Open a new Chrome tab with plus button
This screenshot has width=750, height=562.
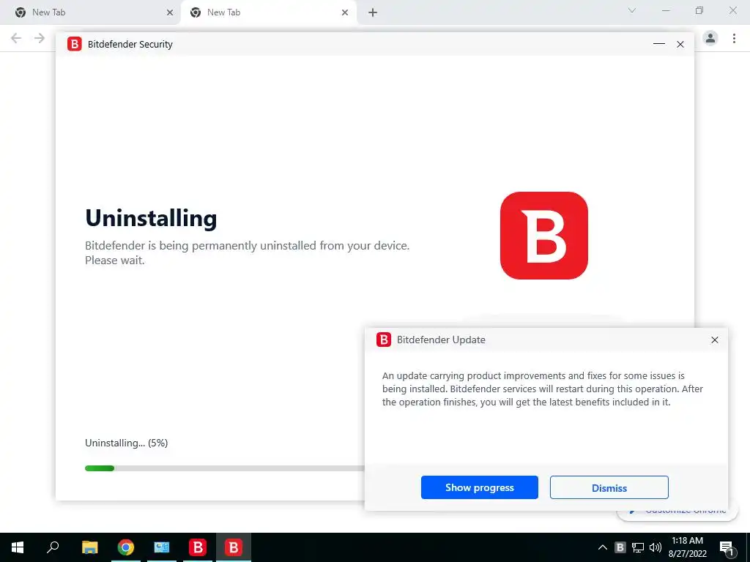[373, 12]
